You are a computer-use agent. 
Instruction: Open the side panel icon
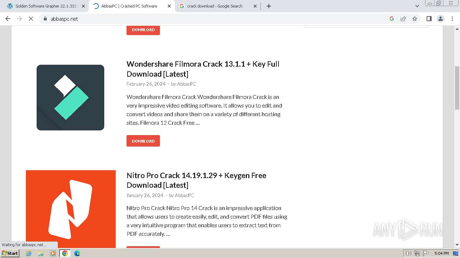(x=429, y=19)
